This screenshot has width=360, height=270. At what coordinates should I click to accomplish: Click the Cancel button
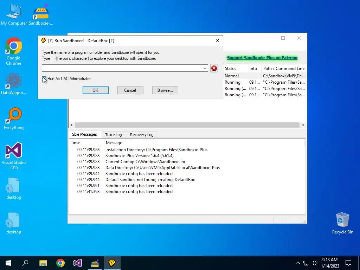point(130,90)
